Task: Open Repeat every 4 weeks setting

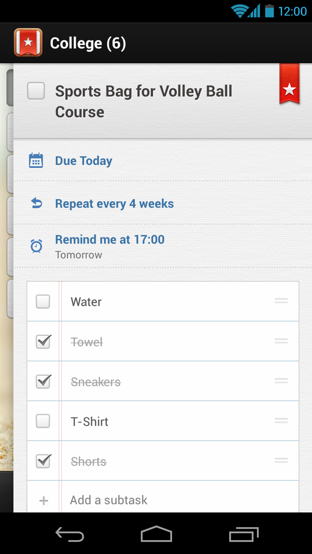Action: pos(114,204)
